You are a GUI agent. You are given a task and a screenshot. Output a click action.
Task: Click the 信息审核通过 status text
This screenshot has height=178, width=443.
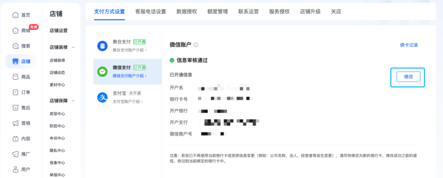[x=192, y=60]
